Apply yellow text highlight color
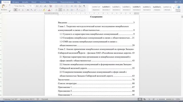The height and width of the screenshot is (102, 183). coord(44,10)
